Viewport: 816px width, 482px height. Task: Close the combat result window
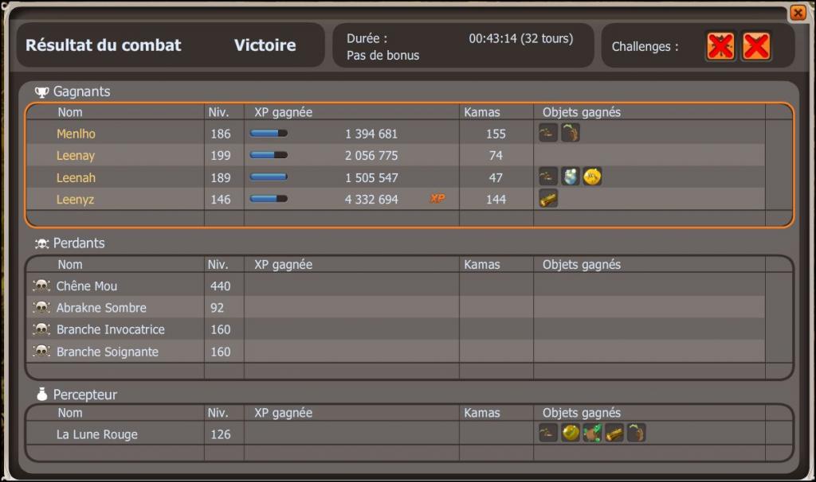pyautogui.click(x=798, y=12)
